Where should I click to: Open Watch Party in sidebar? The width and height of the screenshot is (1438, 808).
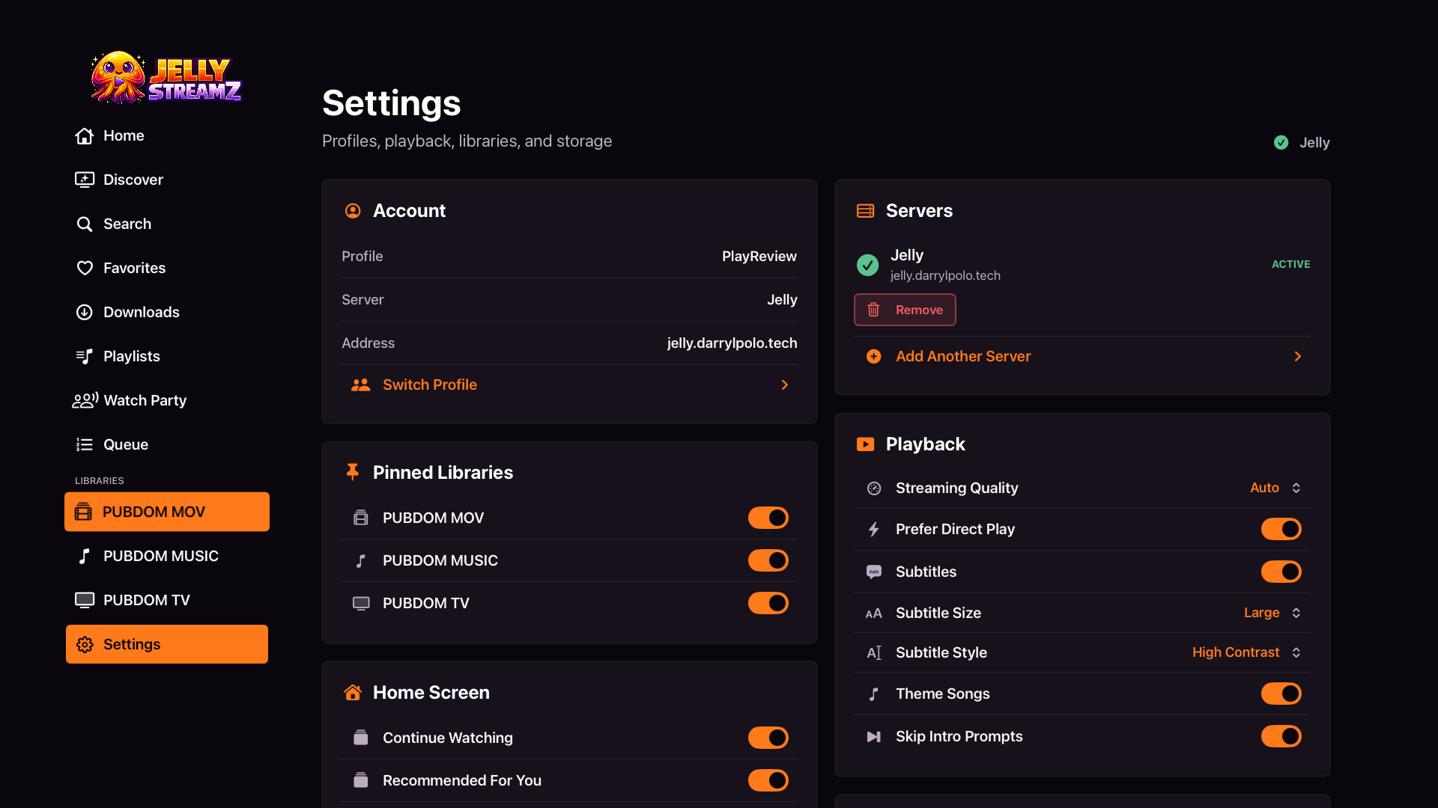pyautogui.click(x=167, y=400)
